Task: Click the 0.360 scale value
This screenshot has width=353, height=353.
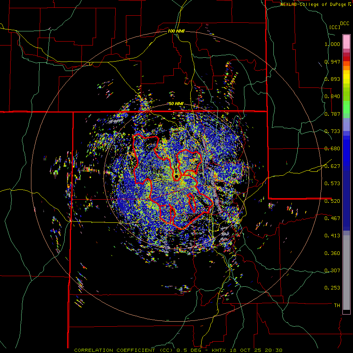Action: click(x=332, y=253)
